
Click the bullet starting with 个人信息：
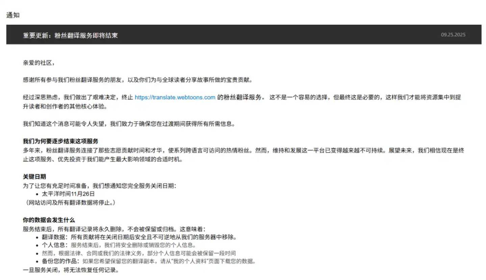pyautogui.click(x=119, y=245)
